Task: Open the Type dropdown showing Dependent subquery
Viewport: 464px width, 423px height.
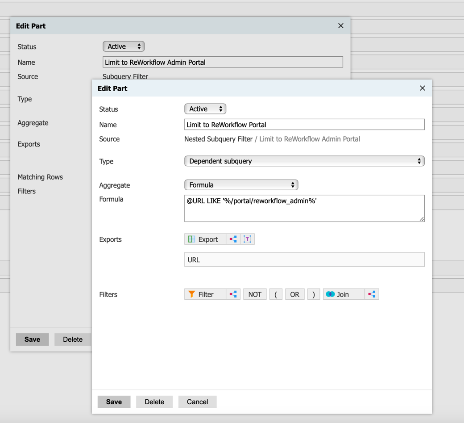Action: [x=304, y=161]
